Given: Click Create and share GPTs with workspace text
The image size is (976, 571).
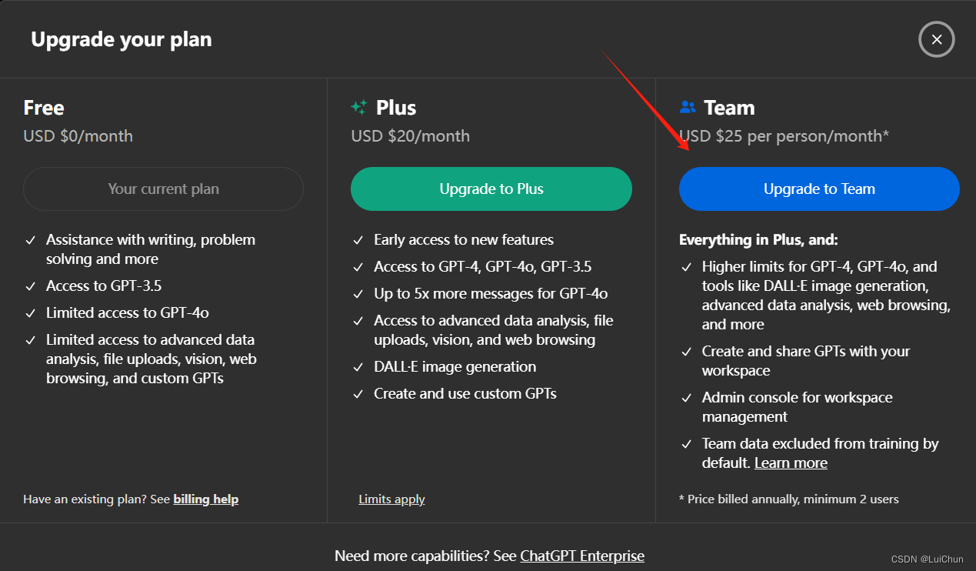Looking at the screenshot, I should coord(806,361).
